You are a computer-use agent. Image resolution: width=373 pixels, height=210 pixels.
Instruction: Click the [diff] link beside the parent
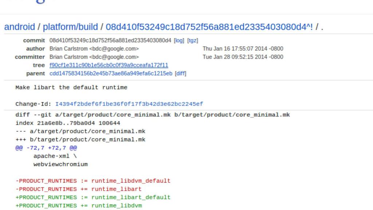tap(181, 74)
